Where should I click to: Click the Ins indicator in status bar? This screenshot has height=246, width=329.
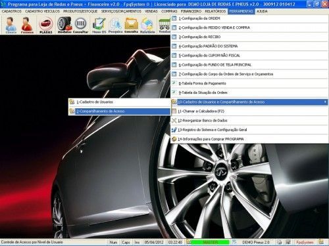(x=137, y=242)
